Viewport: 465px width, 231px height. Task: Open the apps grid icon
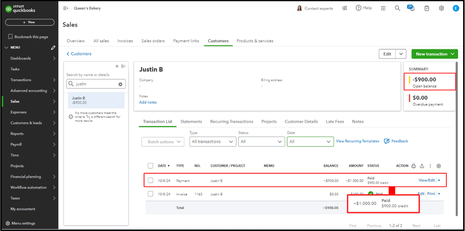383,8
